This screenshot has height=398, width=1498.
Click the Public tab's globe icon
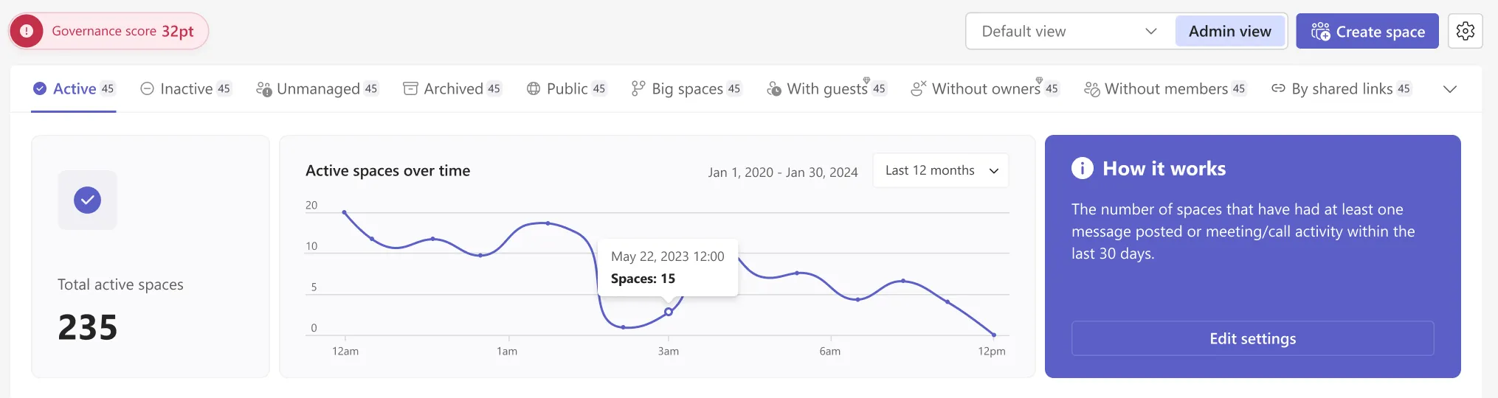[x=534, y=88]
